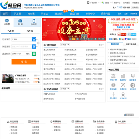Screen dimensions: 139x139
Task: Swap departure and arrival cities icon
Action: [38, 43]
